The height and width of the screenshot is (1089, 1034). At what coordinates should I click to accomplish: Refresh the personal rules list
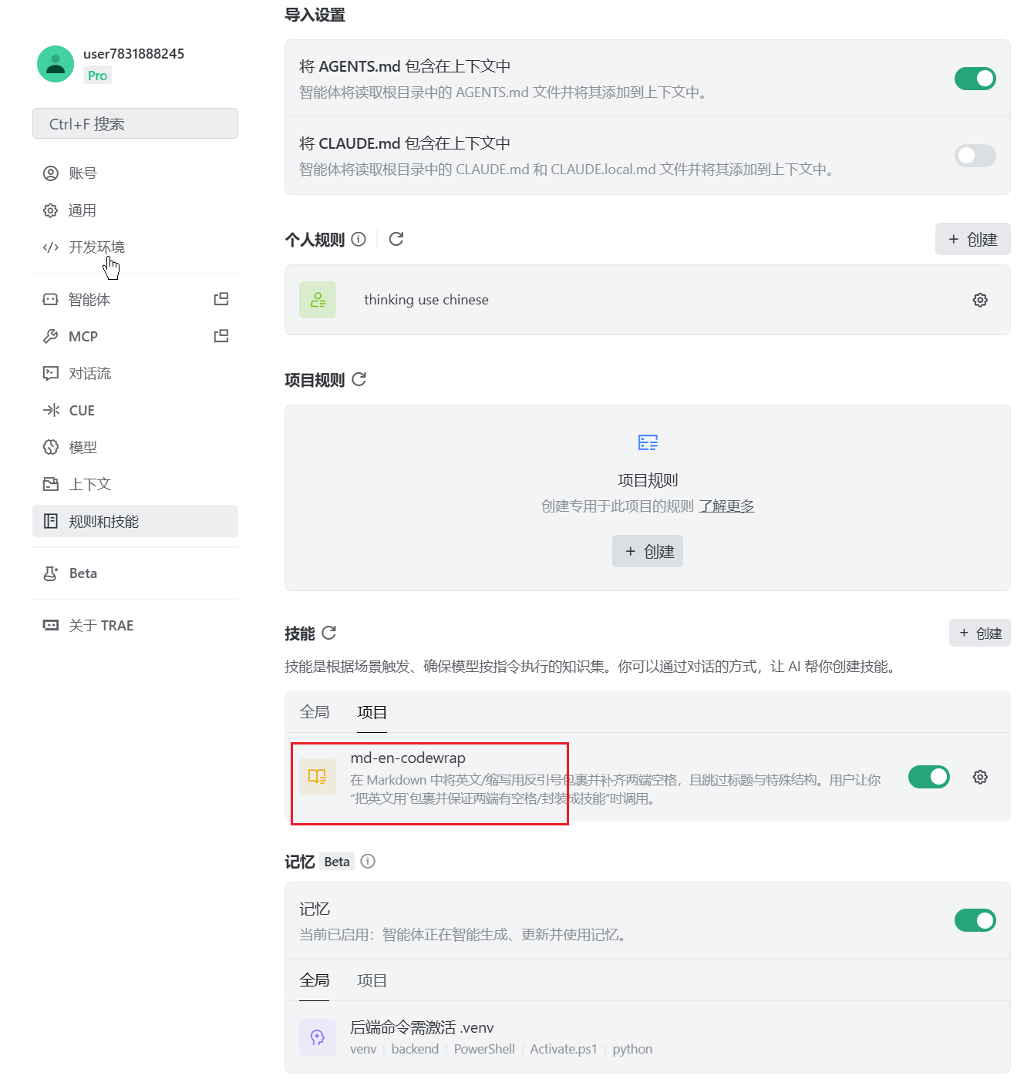(396, 239)
